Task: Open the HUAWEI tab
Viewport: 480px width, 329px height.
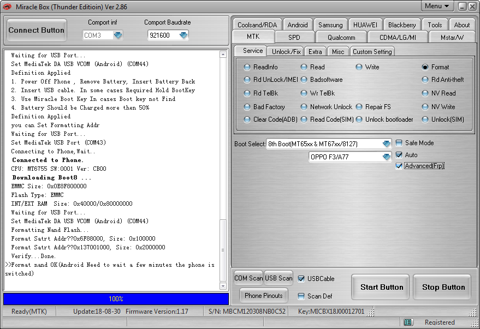Action: pos(365,25)
